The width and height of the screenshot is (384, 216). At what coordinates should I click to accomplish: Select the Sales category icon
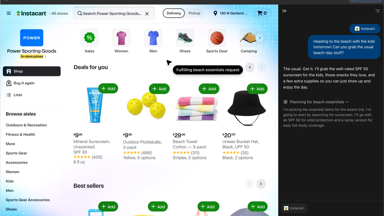pyautogui.click(x=89, y=38)
